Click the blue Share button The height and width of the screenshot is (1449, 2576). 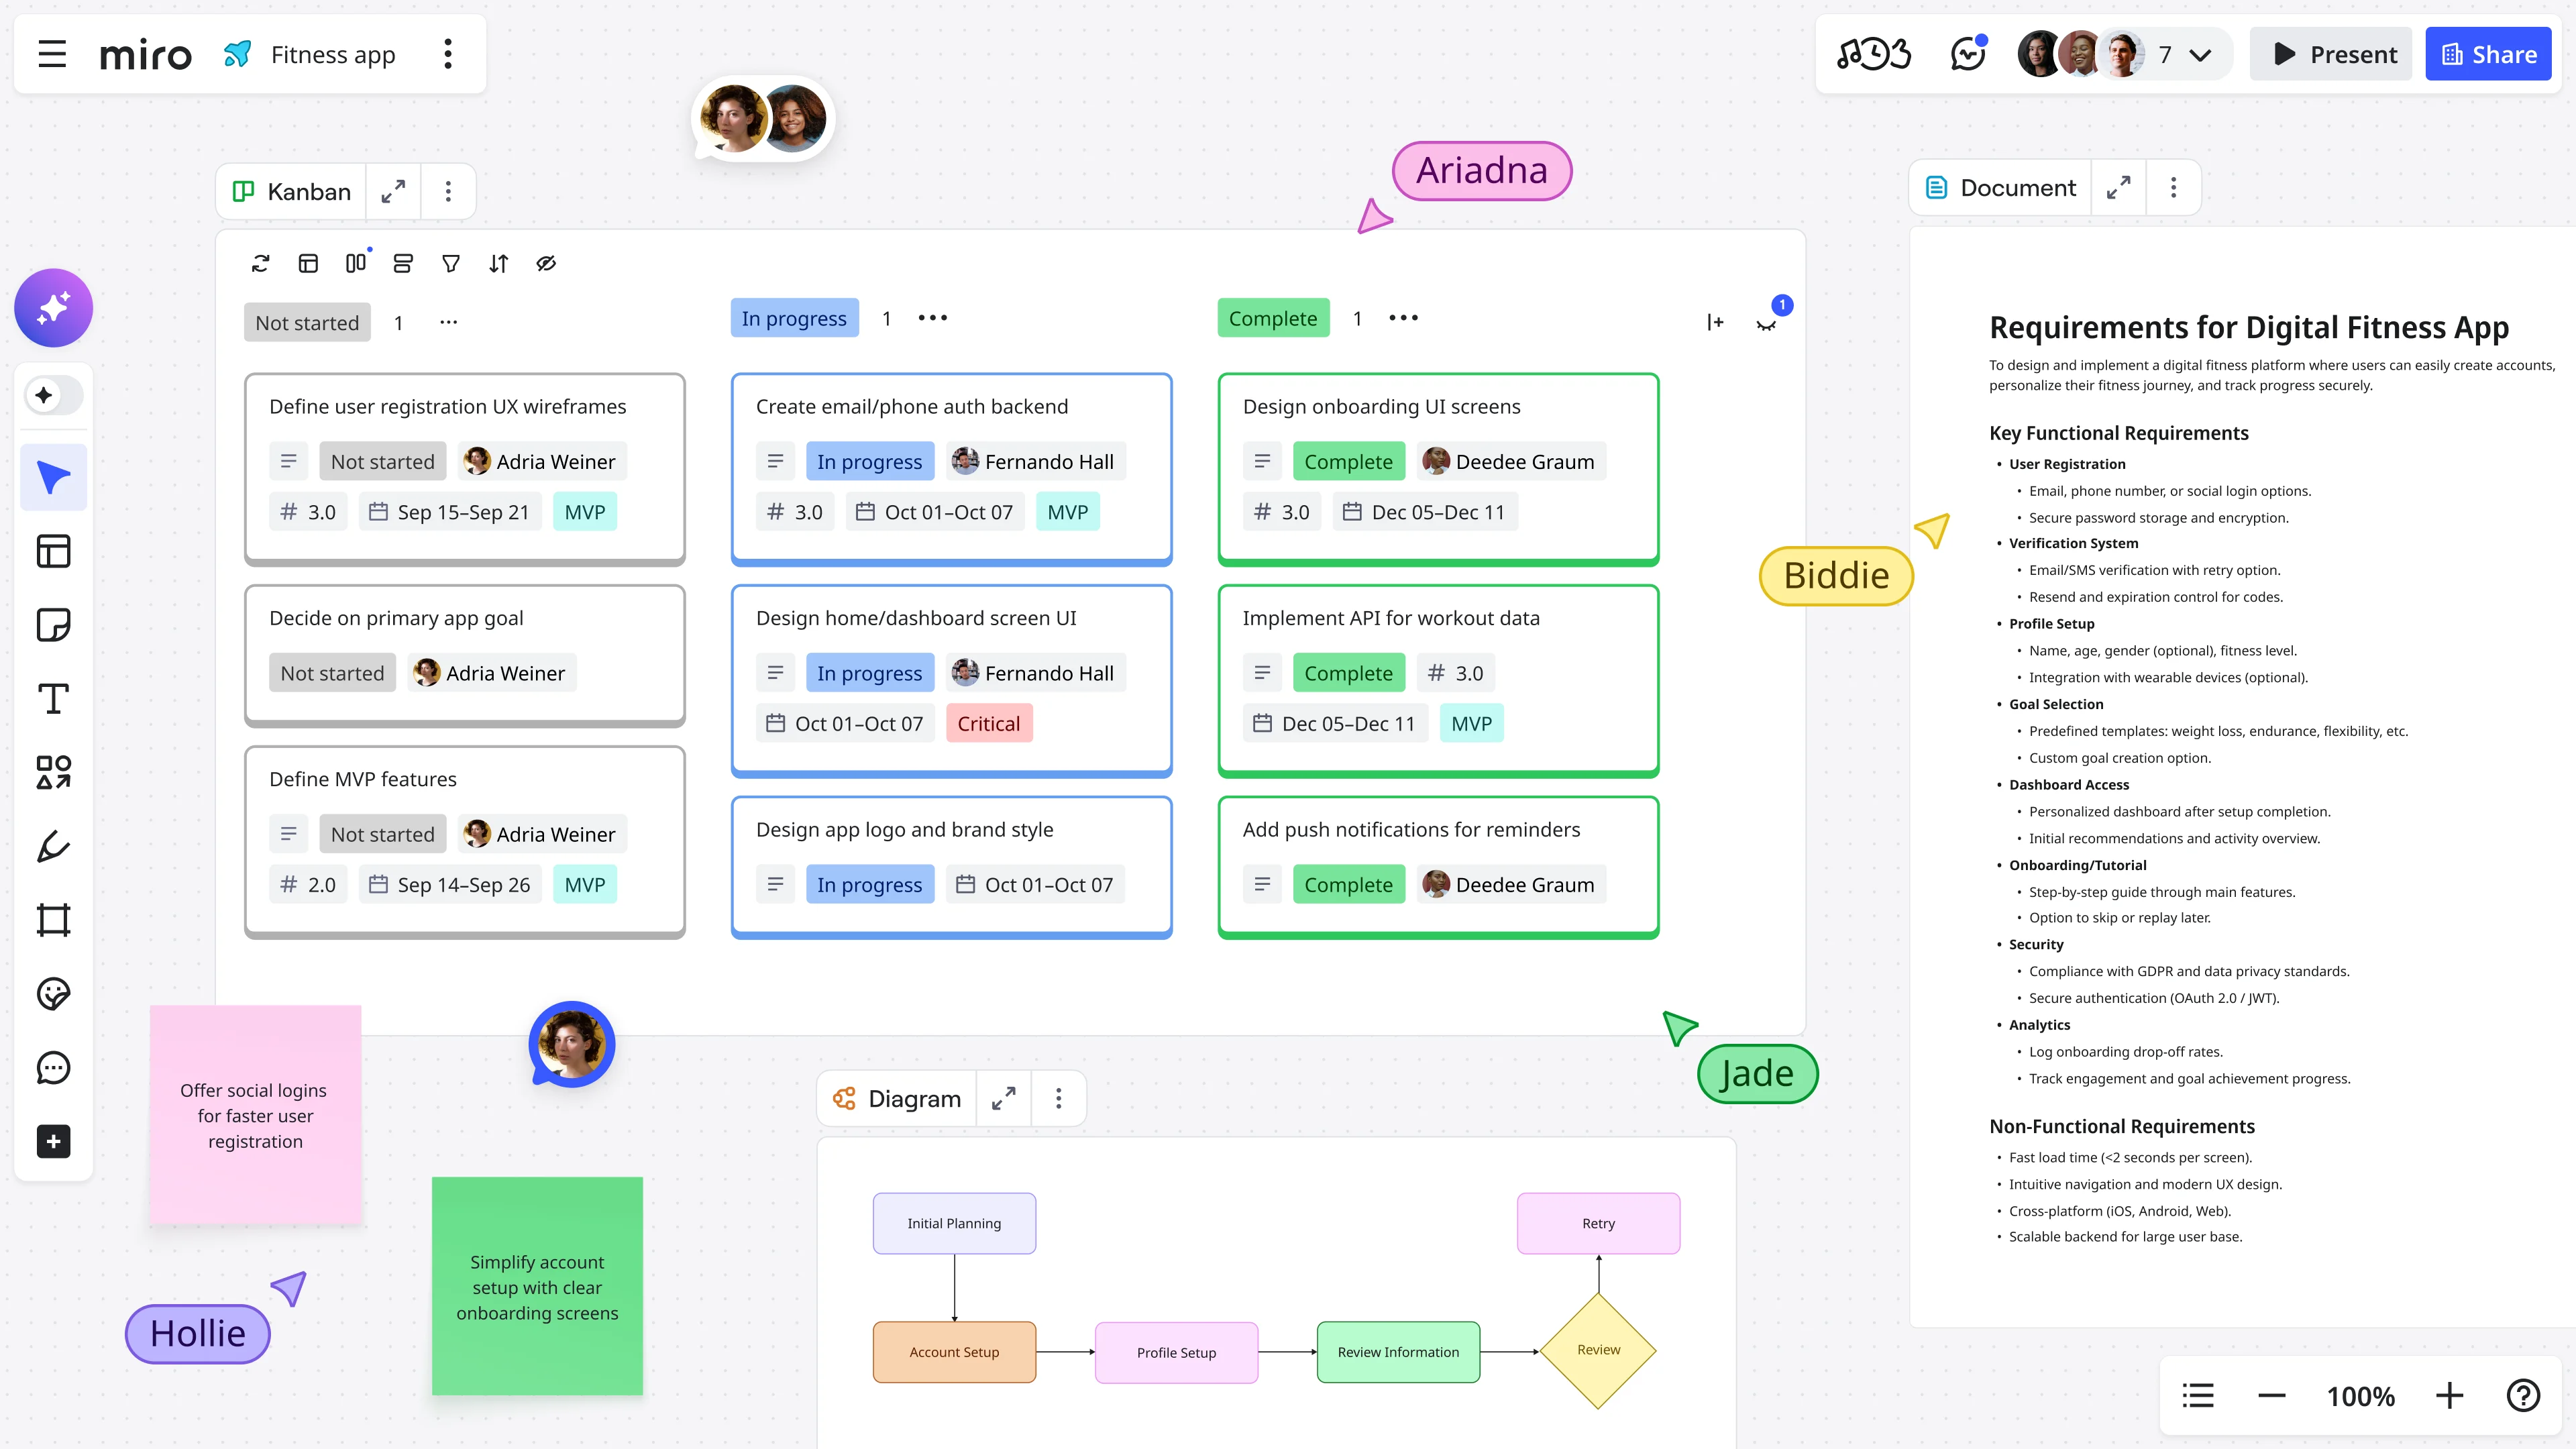(2488, 54)
